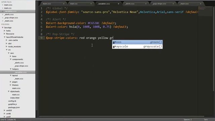Open index.html in the folder tree
Viewport: 215px width, 121px height.
(x=15, y=98)
